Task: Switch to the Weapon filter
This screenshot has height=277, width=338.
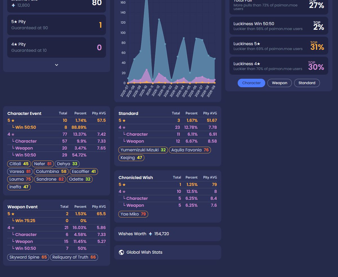Action: (279, 83)
